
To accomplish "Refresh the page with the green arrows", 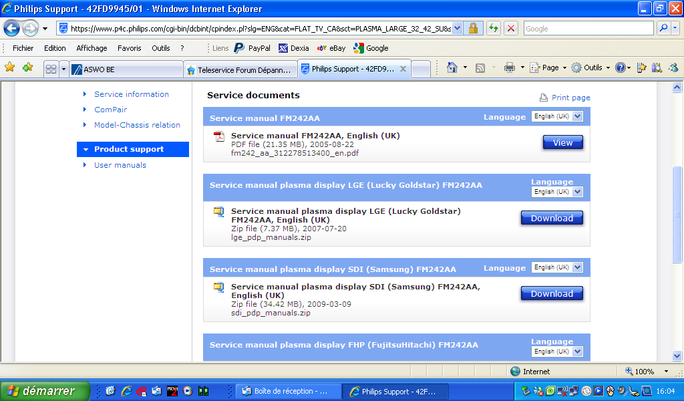I will pos(494,29).
